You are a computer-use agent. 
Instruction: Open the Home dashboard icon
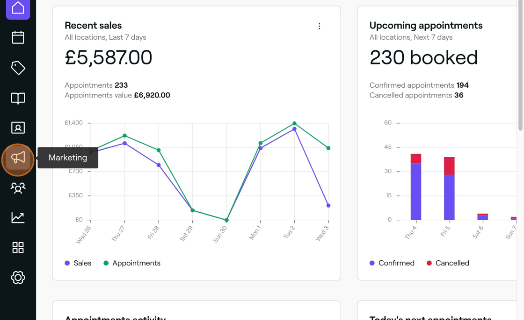click(18, 8)
